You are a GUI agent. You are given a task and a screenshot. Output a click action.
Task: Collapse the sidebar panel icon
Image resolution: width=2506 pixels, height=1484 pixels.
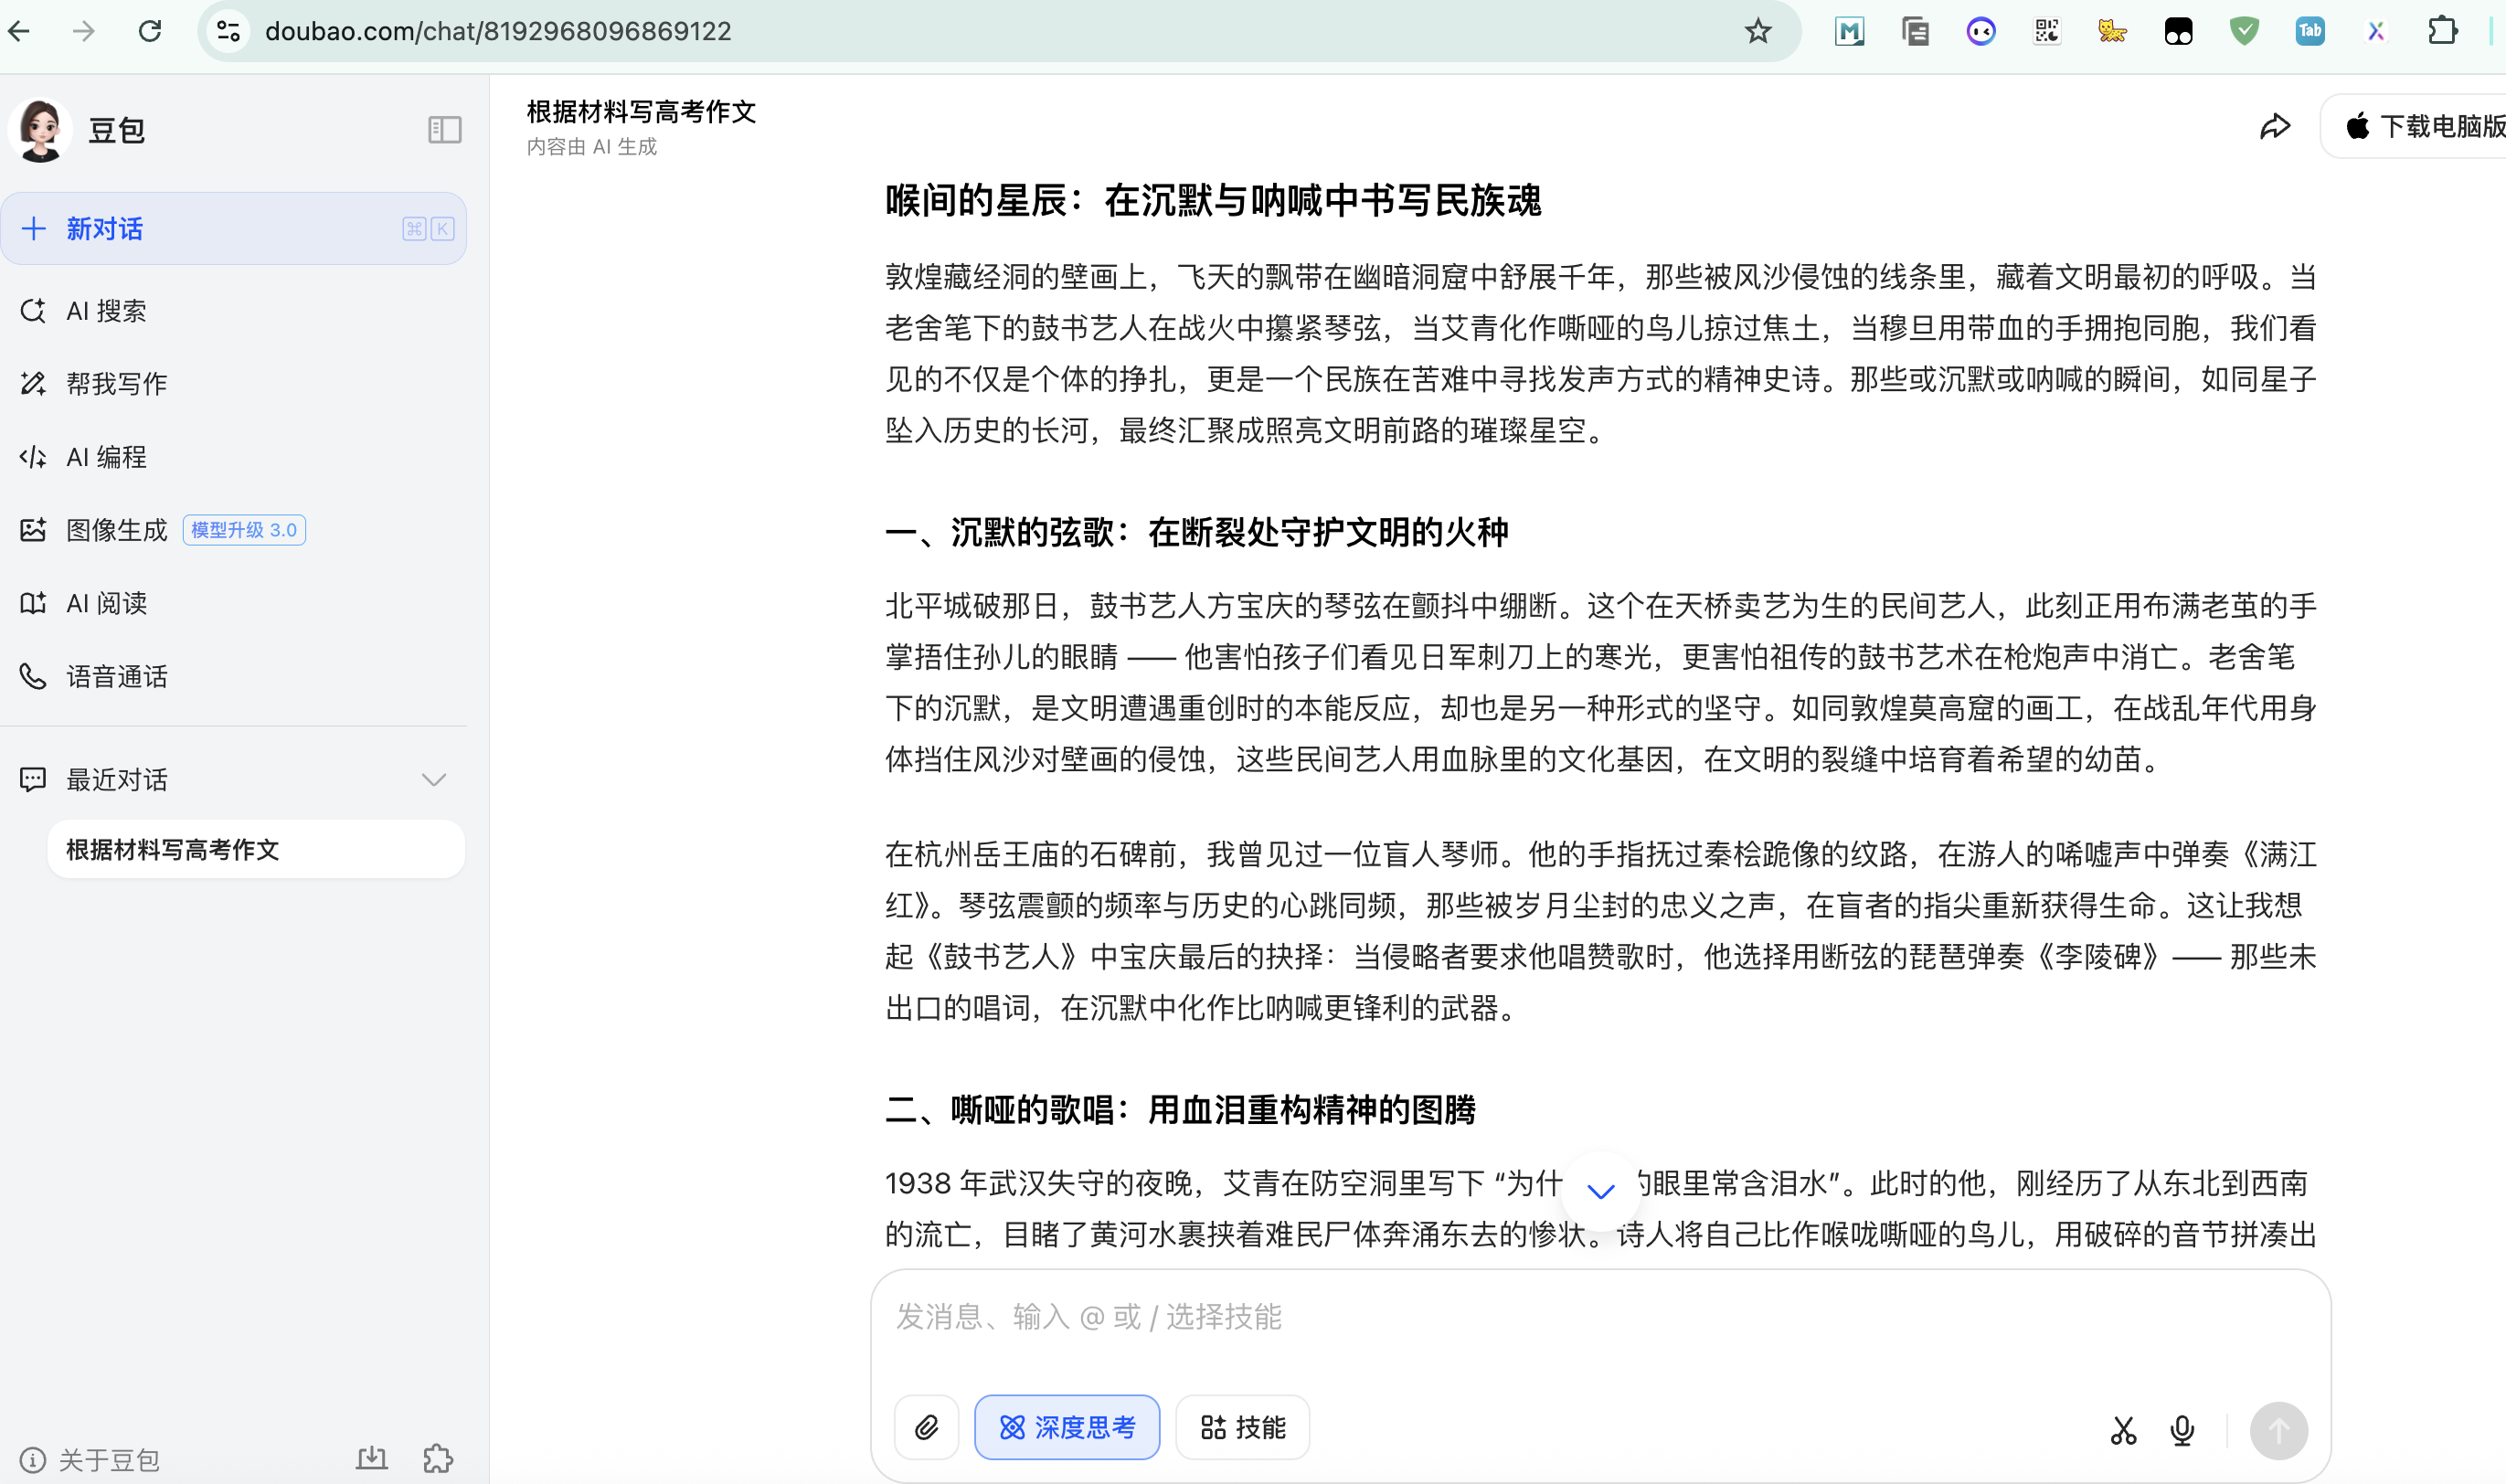(444, 130)
